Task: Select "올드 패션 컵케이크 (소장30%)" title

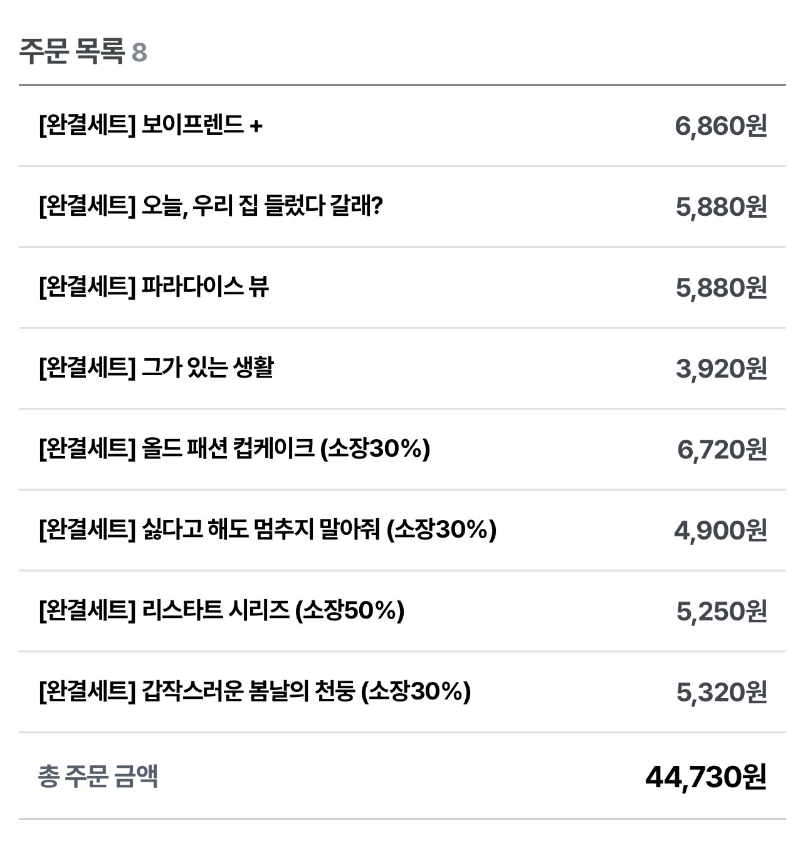Action: (234, 449)
